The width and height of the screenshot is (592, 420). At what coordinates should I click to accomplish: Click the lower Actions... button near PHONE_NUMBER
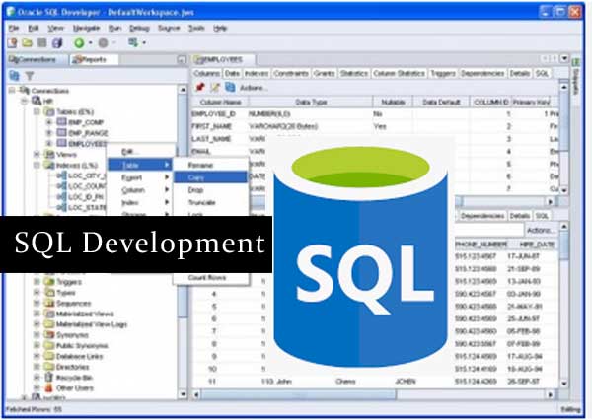[x=540, y=230]
